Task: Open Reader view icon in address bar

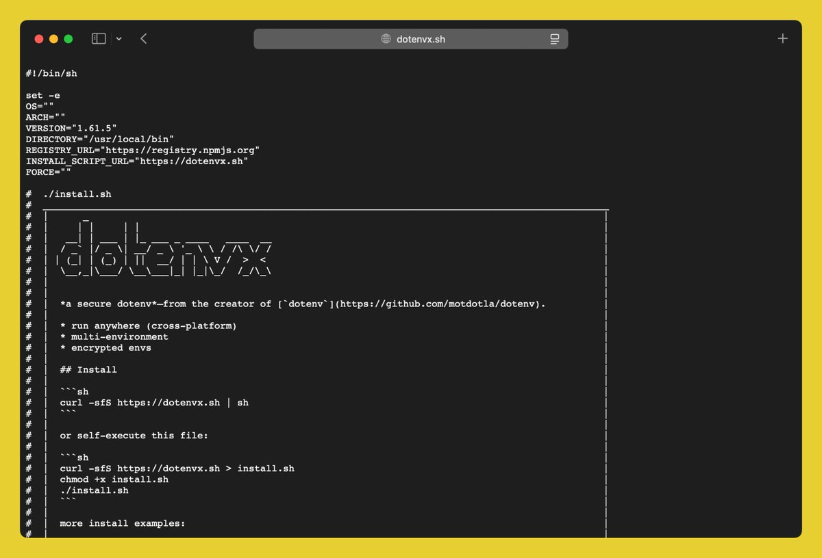Action: click(555, 39)
